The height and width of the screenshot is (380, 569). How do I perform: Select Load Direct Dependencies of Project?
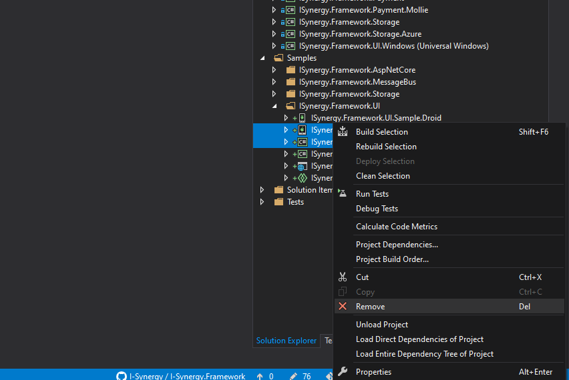point(449,339)
